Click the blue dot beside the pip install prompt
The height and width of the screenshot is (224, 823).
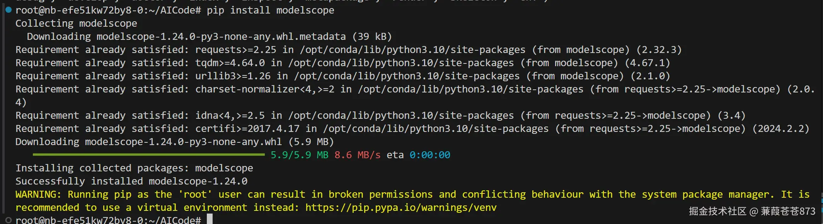click(9, 10)
